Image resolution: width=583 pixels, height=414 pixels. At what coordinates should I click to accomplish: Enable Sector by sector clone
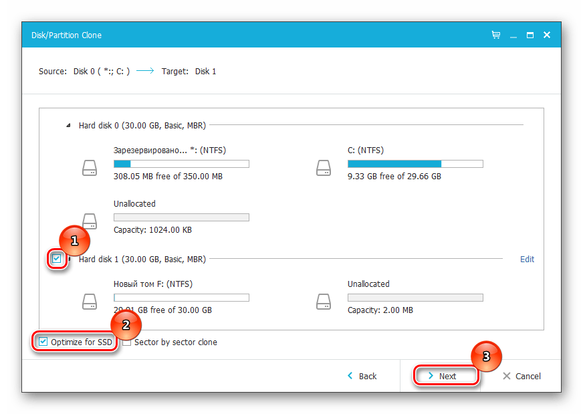(x=127, y=342)
